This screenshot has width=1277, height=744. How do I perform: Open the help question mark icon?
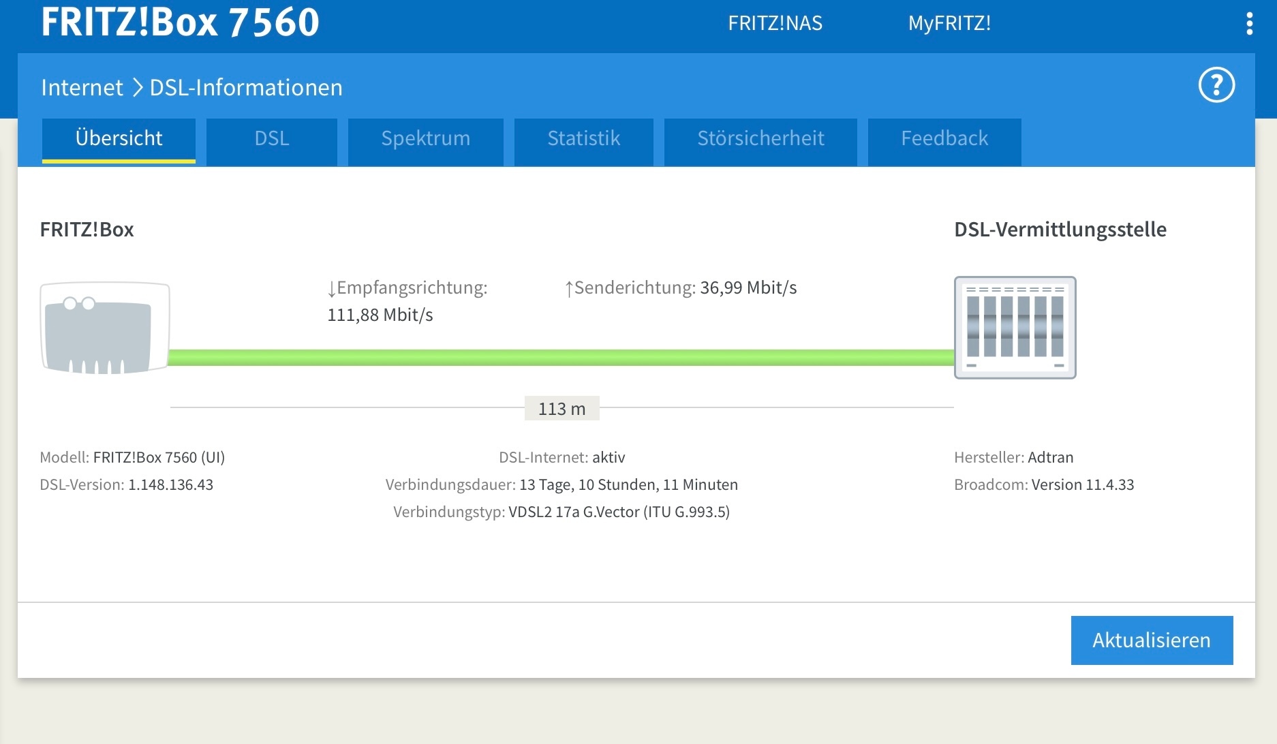click(x=1216, y=85)
